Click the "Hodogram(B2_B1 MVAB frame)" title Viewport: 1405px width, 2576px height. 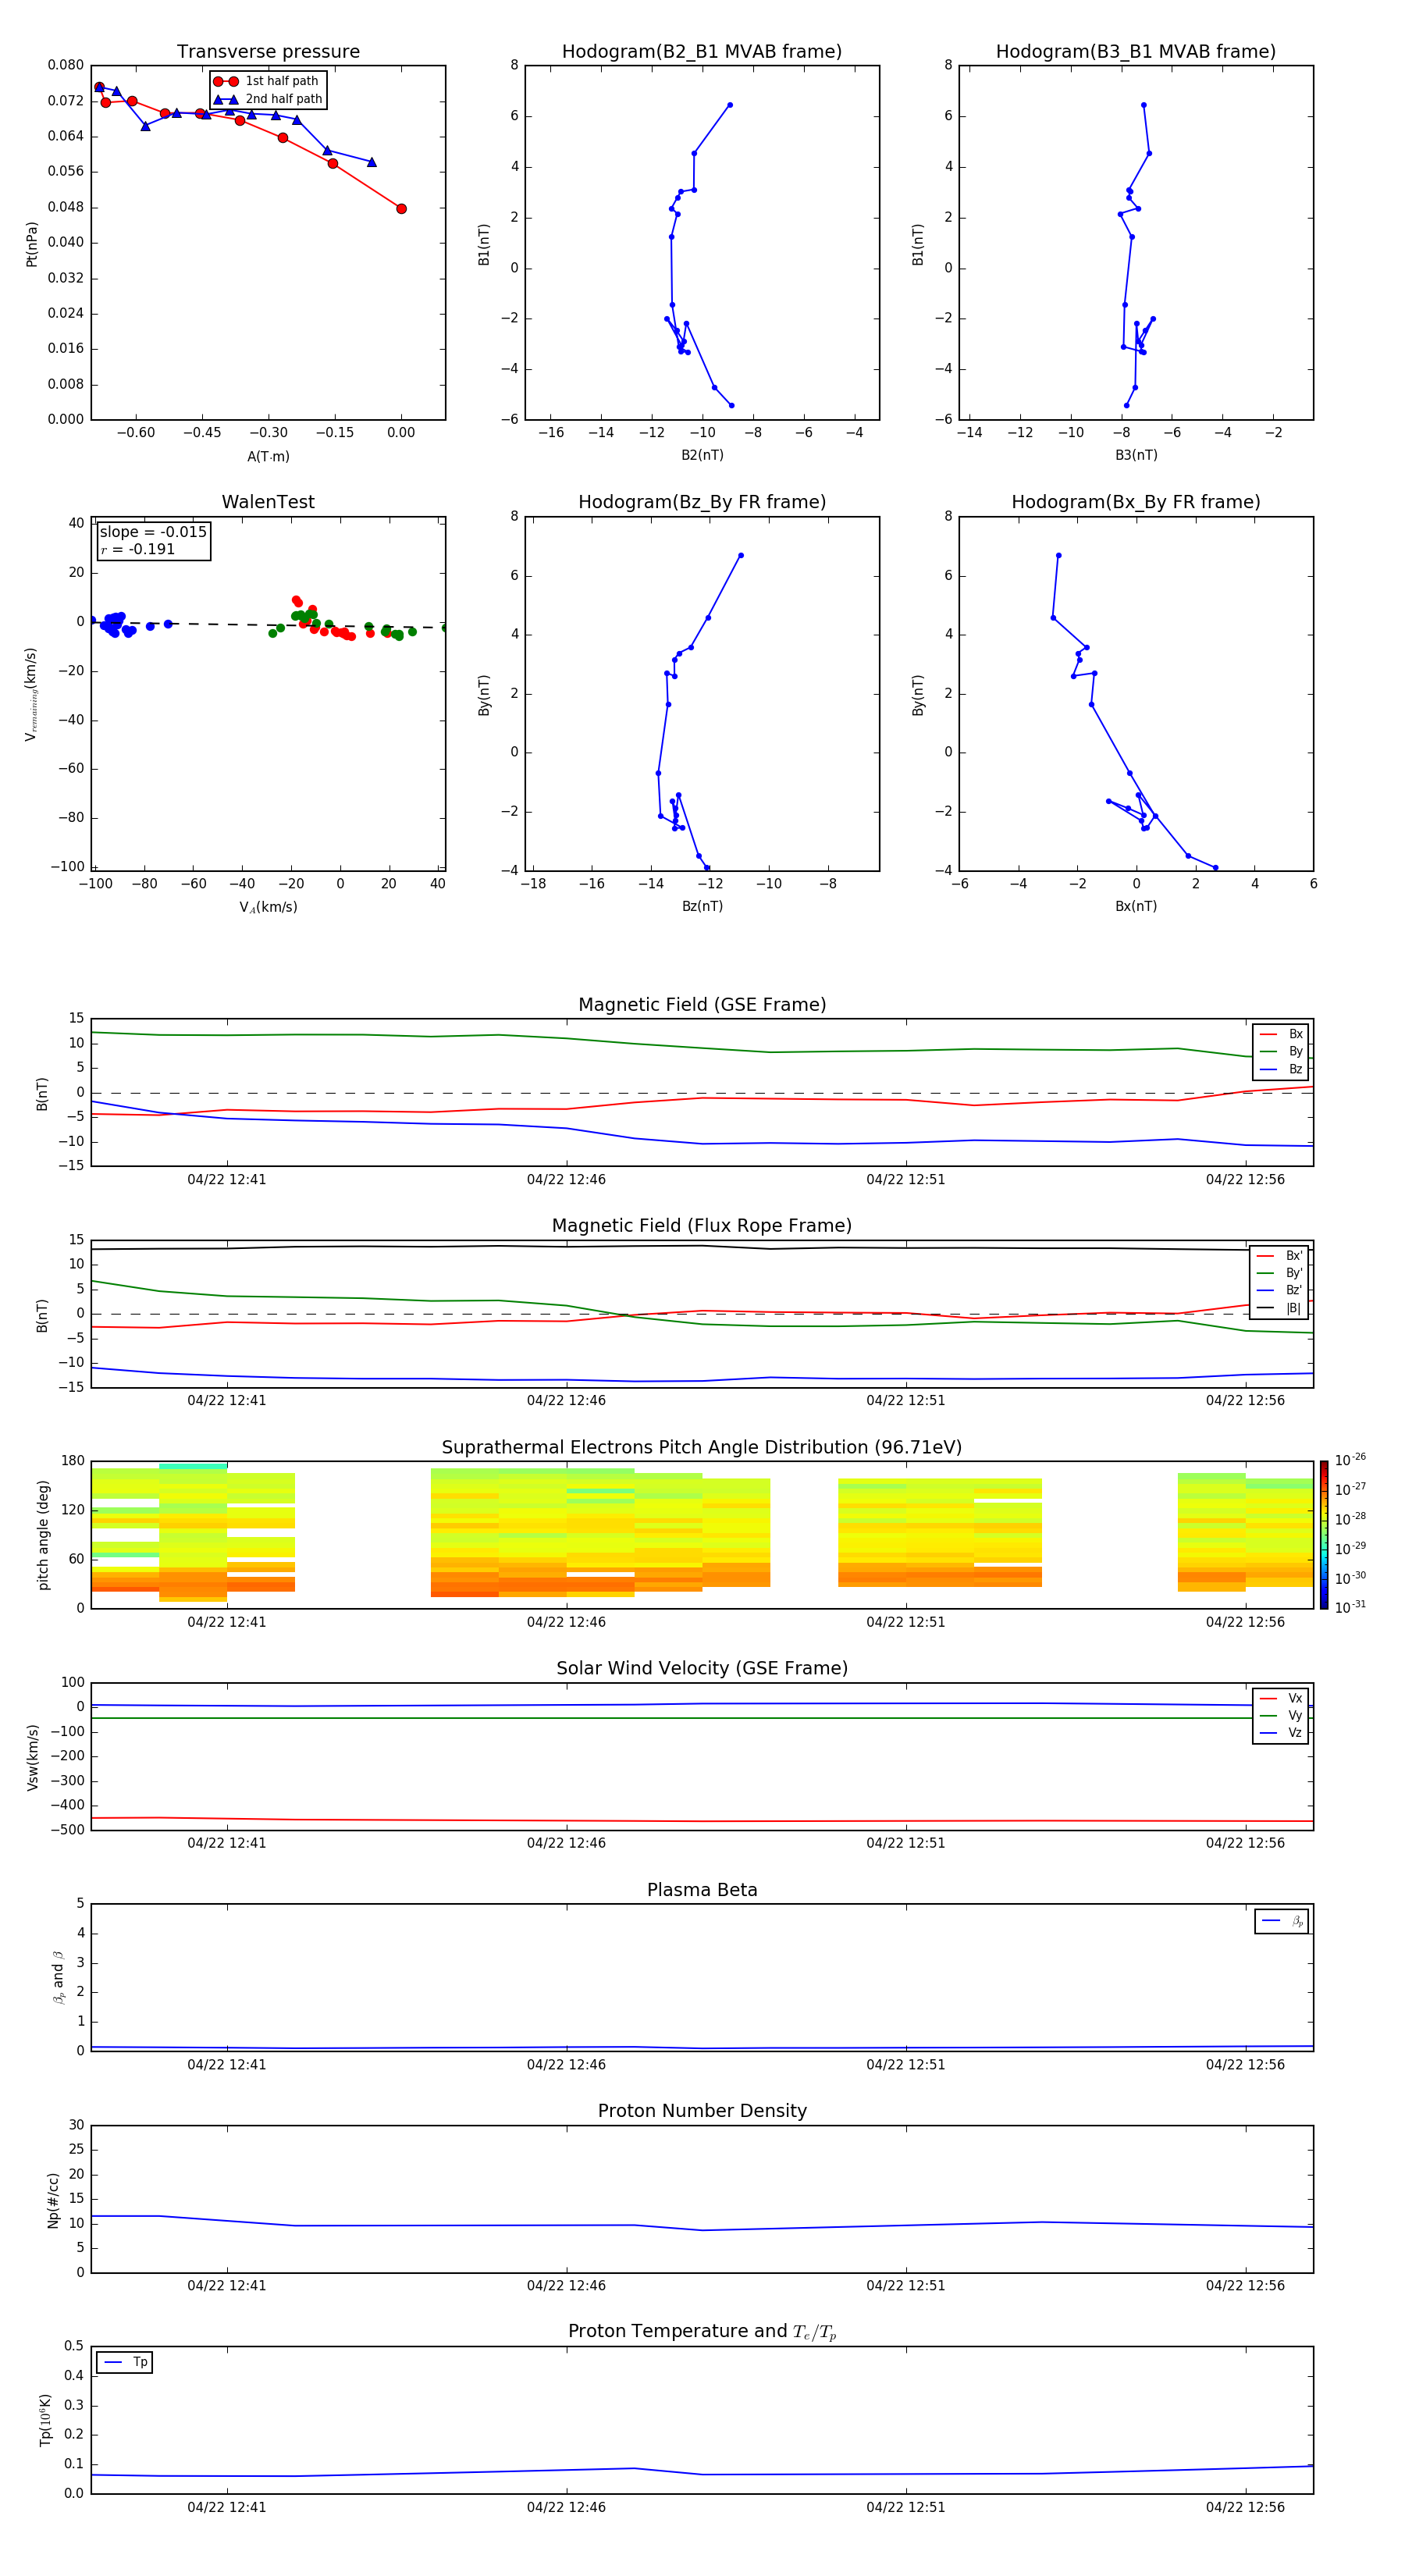(x=702, y=52)
